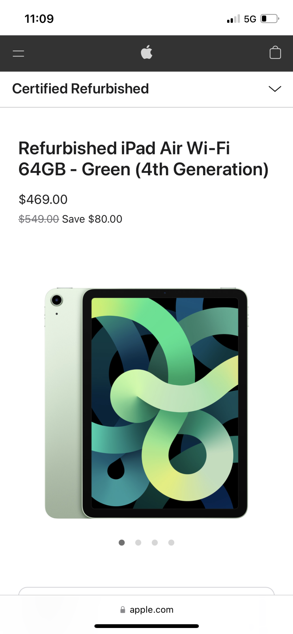Tap the crossed-out $549.00 original price
The height and width of the screenshot is (634, 293).
(39, 219)
